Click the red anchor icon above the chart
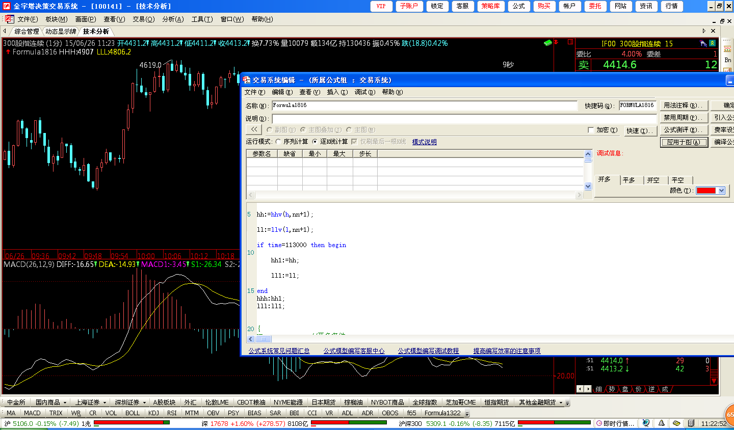 tap(556, 42)
